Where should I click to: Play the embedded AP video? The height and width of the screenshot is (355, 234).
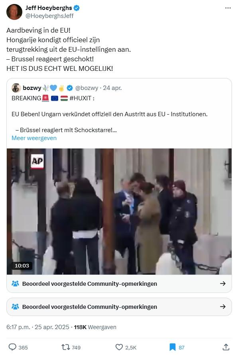tap(119, 211)
